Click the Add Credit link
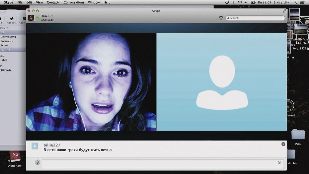The height and width of the screenshot is (174, 309). [x=47, y=20]
